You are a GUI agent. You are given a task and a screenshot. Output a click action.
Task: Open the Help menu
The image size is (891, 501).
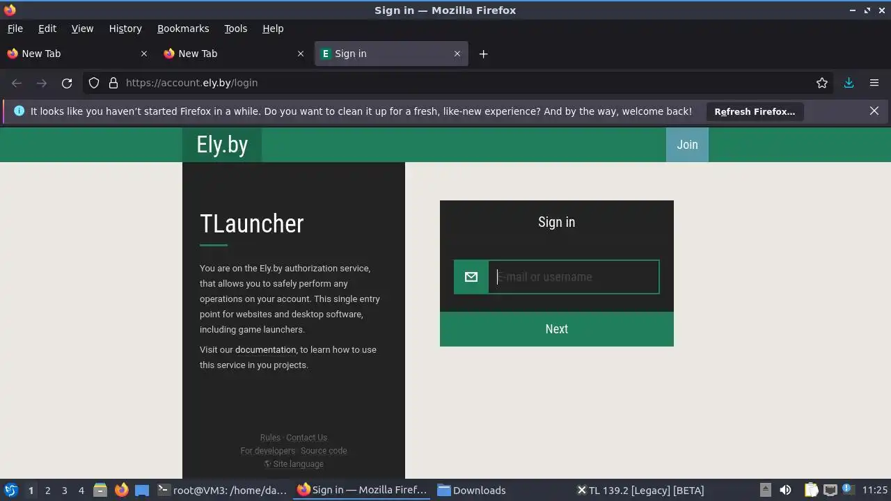pyautogui.click(x=273, y=29)
